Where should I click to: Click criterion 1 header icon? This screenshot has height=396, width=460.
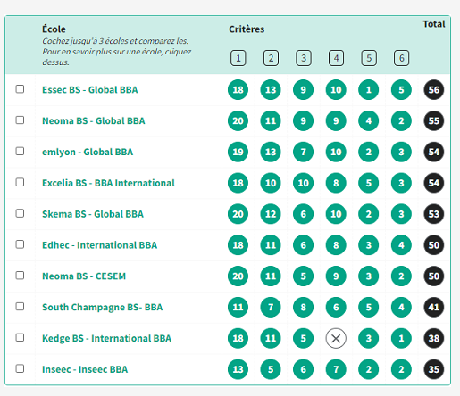click(x=238, y=58)
